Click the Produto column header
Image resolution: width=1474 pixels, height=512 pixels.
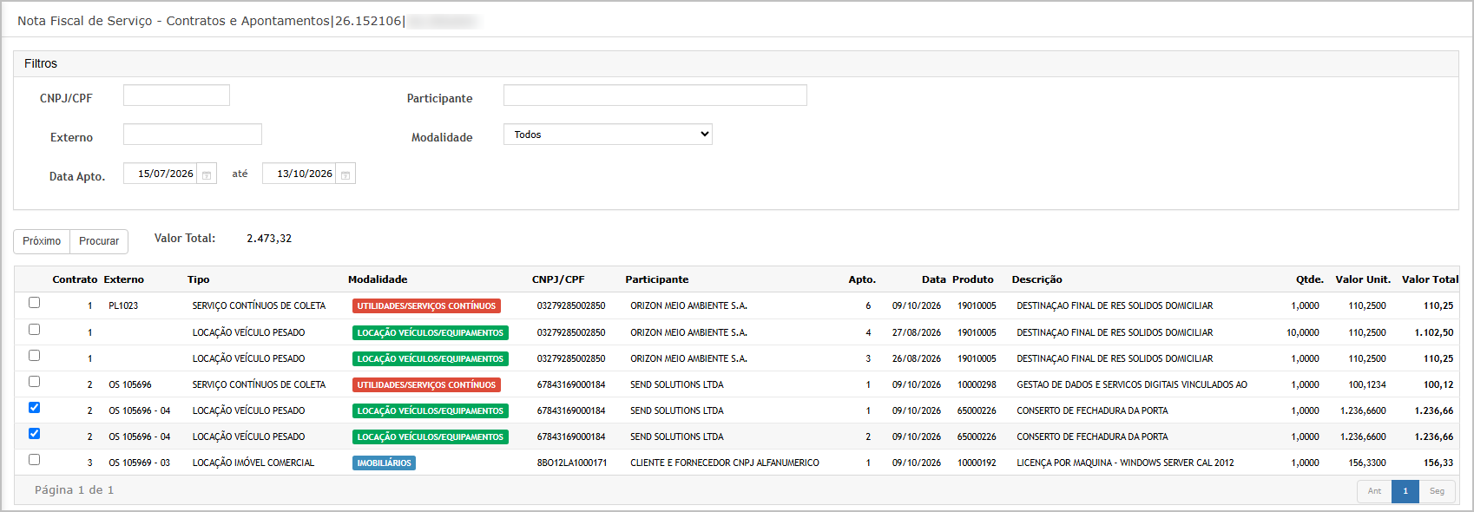point(973,279)
